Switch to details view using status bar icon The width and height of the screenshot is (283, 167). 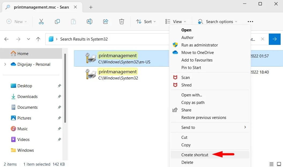[x=271, y=164]
